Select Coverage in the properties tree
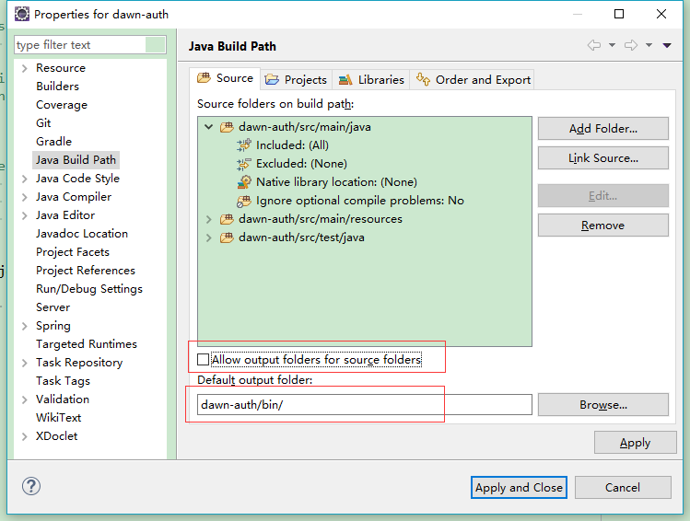The height and width of the screenshot is (521, 690). pos(62,105)
